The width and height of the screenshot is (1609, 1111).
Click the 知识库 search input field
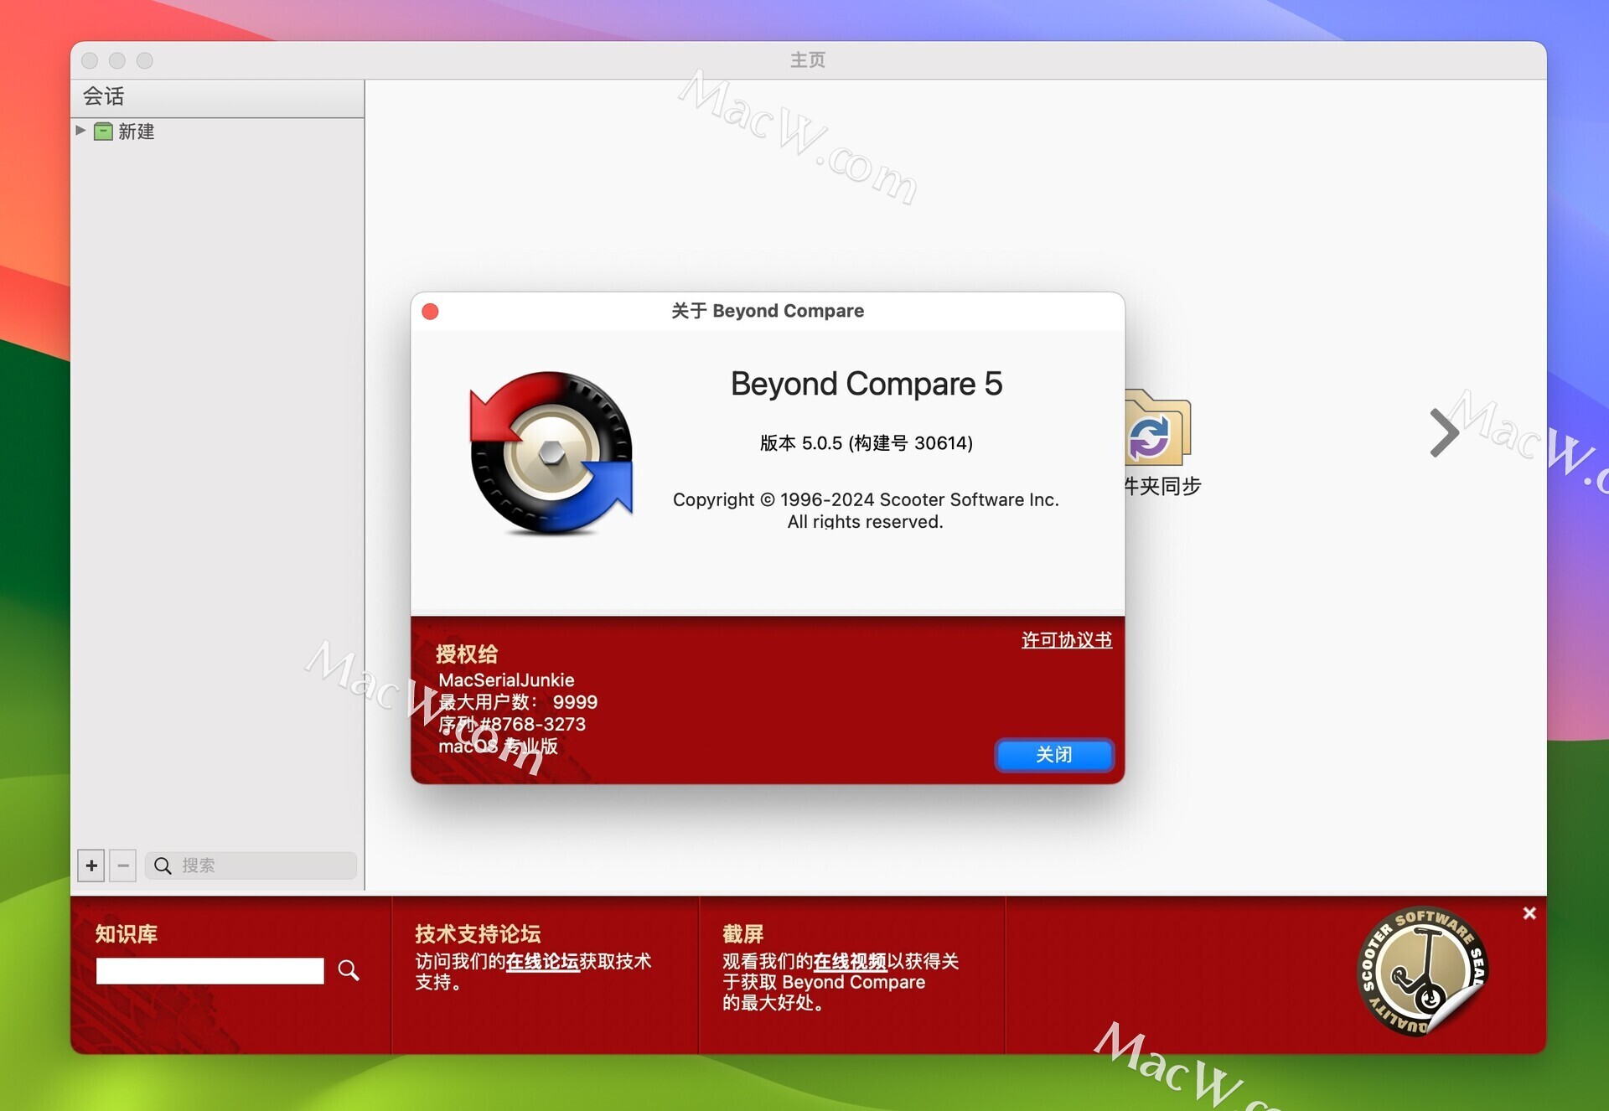click(x=210, y=971)
